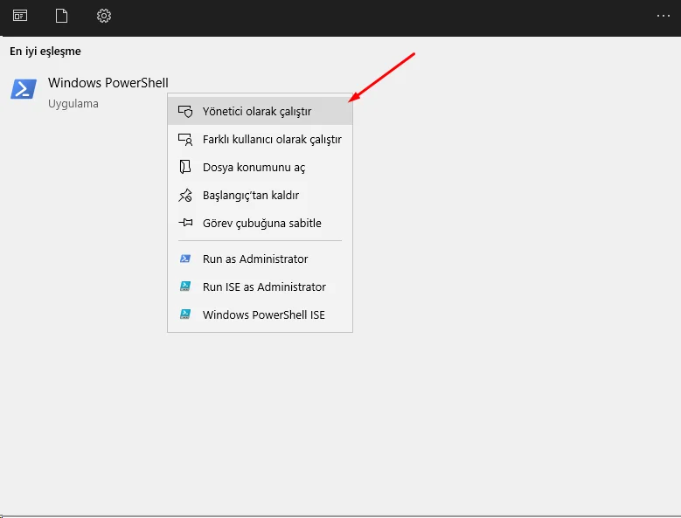Click the Windows PowerShell app icon
The width and height of the screenshot is (681, 518).
coord(24,89)
